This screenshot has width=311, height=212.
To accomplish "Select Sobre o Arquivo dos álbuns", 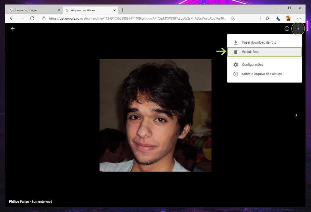I will pos(262,74).
